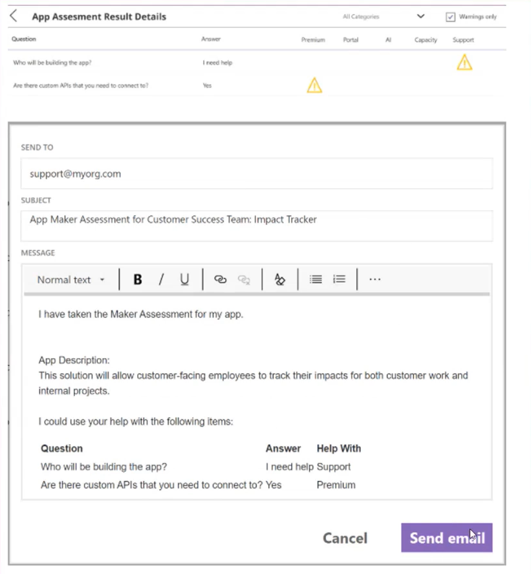This screenshot has width=531, height=574.
Task: Open the Normal text style dropdown
Action: pos(70,280)
